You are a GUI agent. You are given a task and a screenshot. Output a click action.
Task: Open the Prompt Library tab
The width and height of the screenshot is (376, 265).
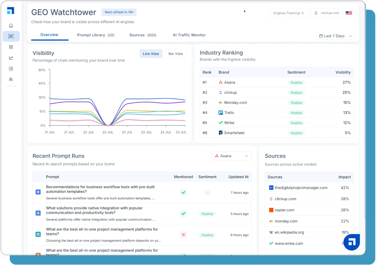tap(96, 35)
